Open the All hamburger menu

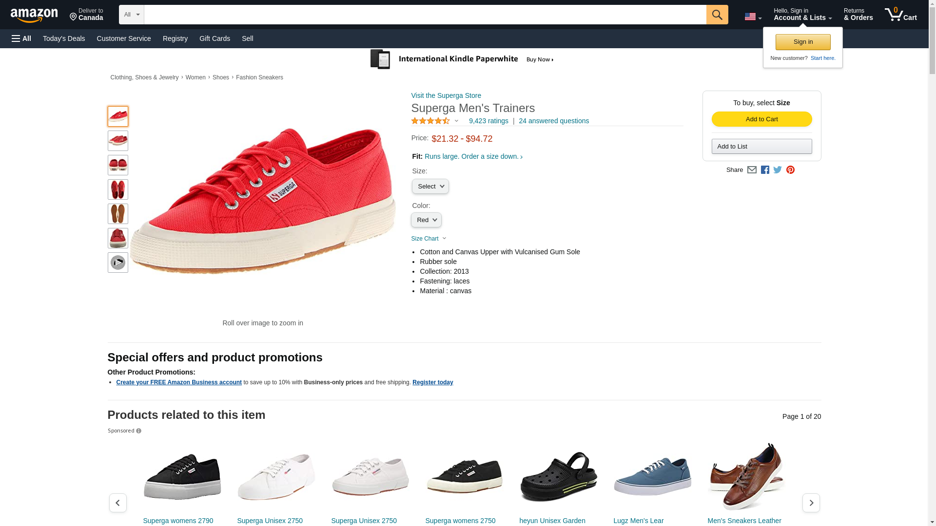[x=21, y=38]
